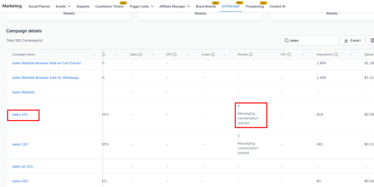374x187 pixels.
Task: Click the 25% value in sales 101 row
Action: 106,114
